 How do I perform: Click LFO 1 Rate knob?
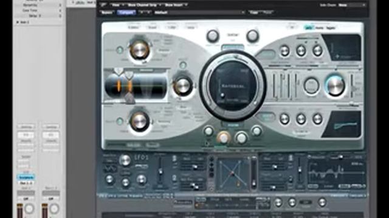pyautogui.click(x=125, y=160)
